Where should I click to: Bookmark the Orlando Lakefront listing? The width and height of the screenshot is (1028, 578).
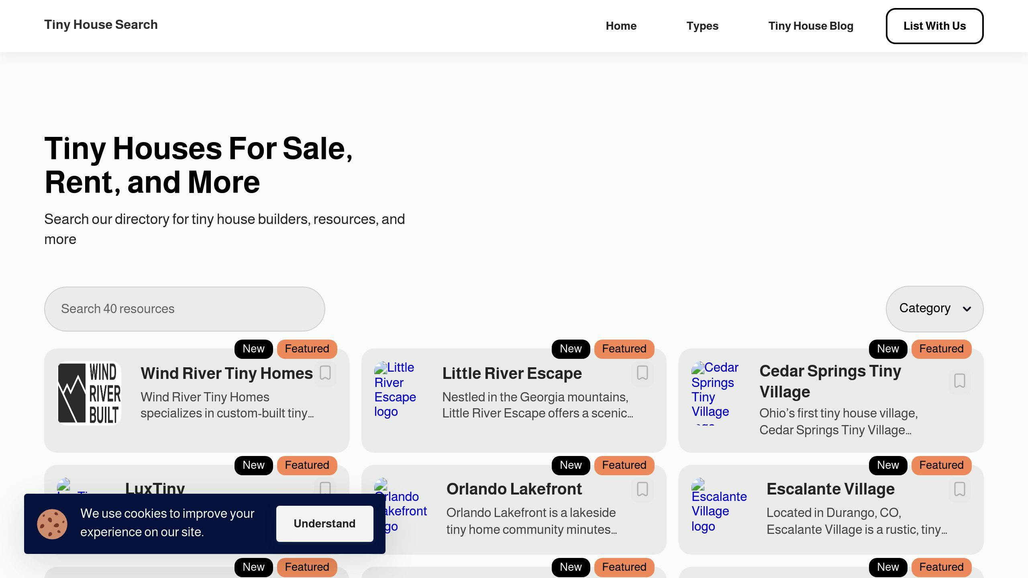click(642, 489)
